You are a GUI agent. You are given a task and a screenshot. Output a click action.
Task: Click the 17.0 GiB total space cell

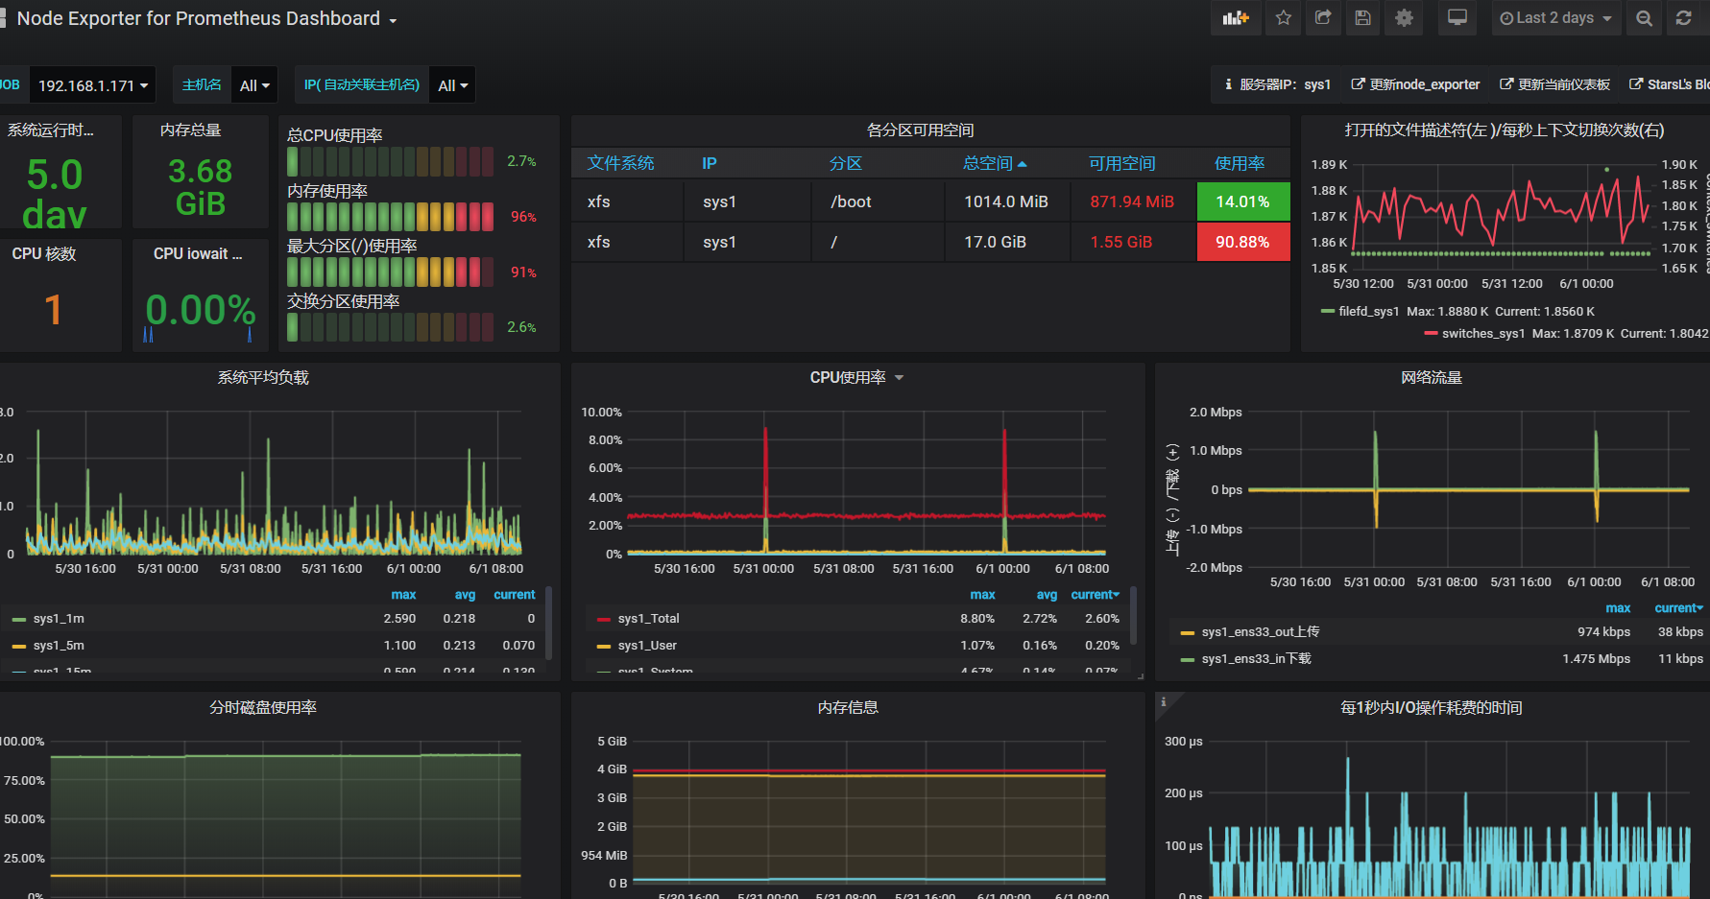(1006, 242)
